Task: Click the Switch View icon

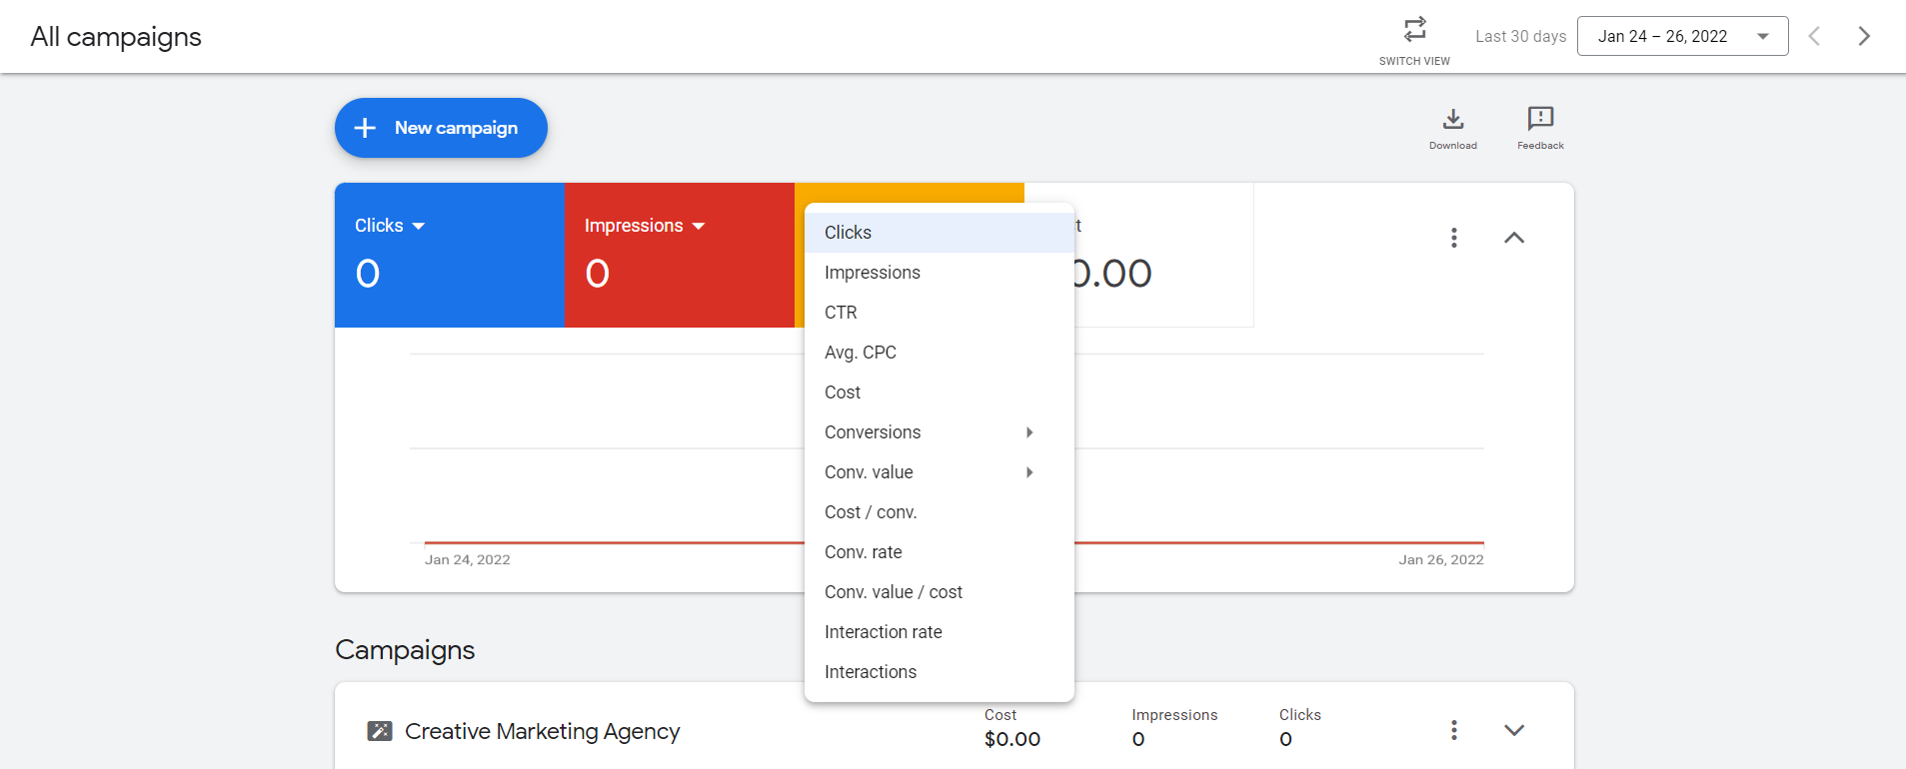Action: pos(1414,29)
